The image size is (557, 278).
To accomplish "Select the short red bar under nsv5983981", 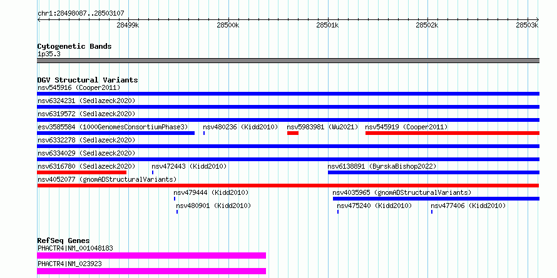I will (293, 133).
